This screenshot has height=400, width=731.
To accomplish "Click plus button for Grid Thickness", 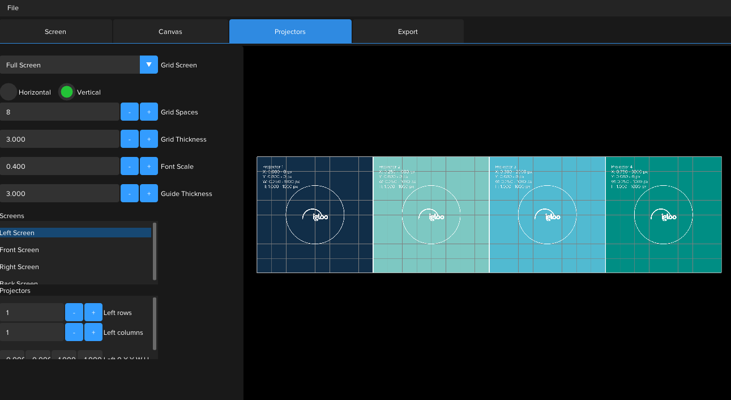I will coord(149,139).
